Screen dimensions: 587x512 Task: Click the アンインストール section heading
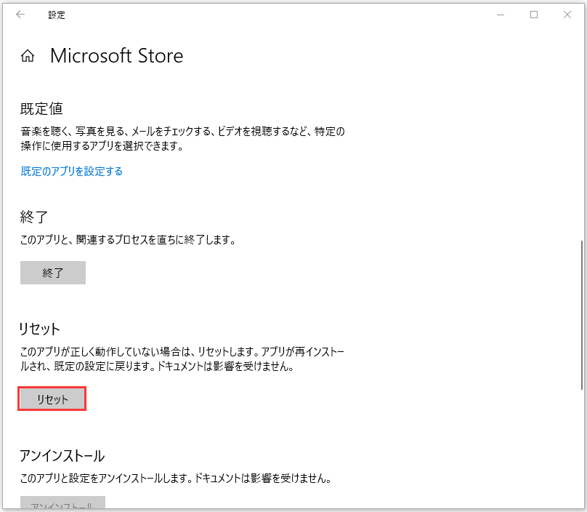click(62, 456)
